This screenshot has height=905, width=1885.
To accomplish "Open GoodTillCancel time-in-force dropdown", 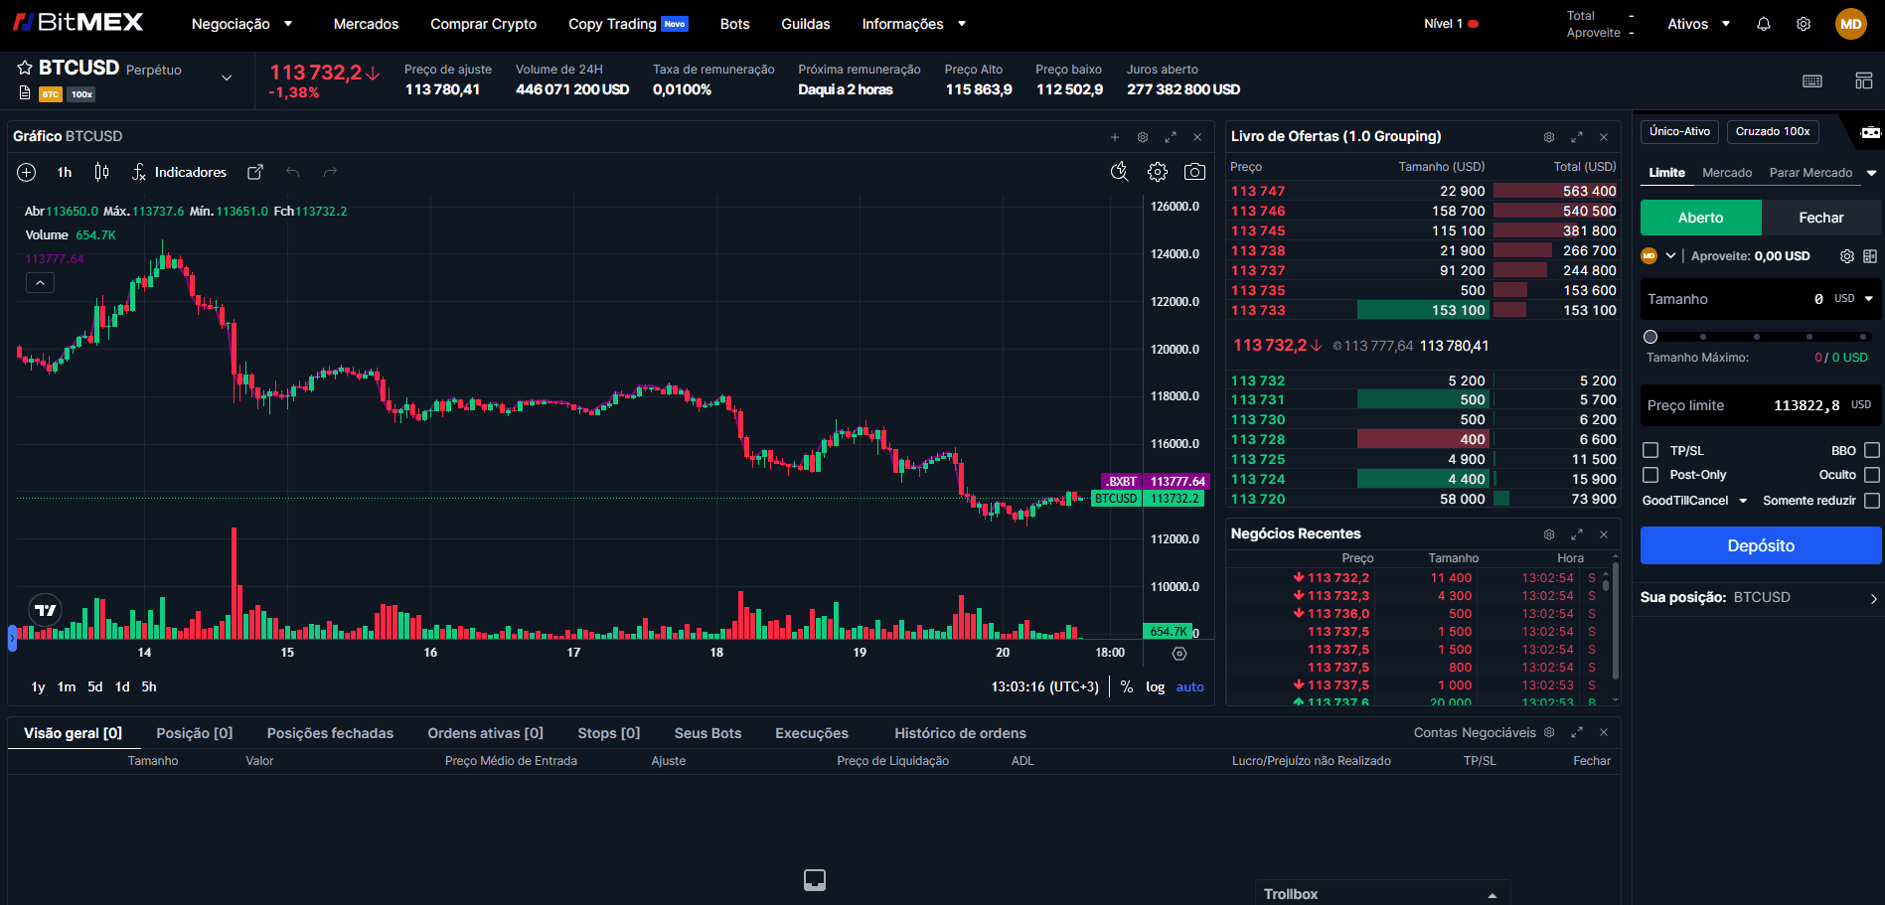I will tap(1694, 501).
